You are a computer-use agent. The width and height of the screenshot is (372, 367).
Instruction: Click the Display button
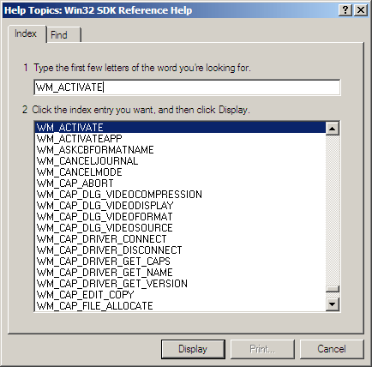click(193, 349)
